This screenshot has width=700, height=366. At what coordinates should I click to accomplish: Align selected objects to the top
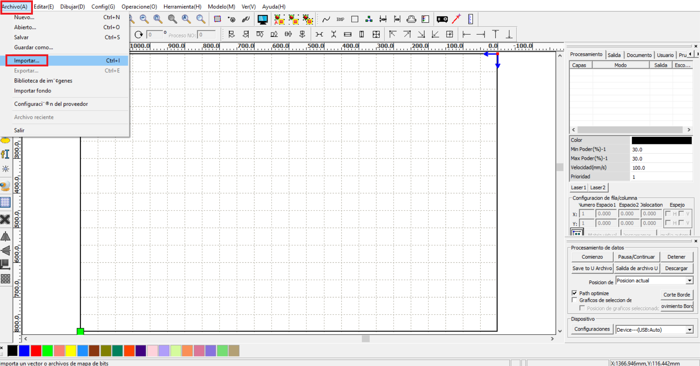pos(260,34)
